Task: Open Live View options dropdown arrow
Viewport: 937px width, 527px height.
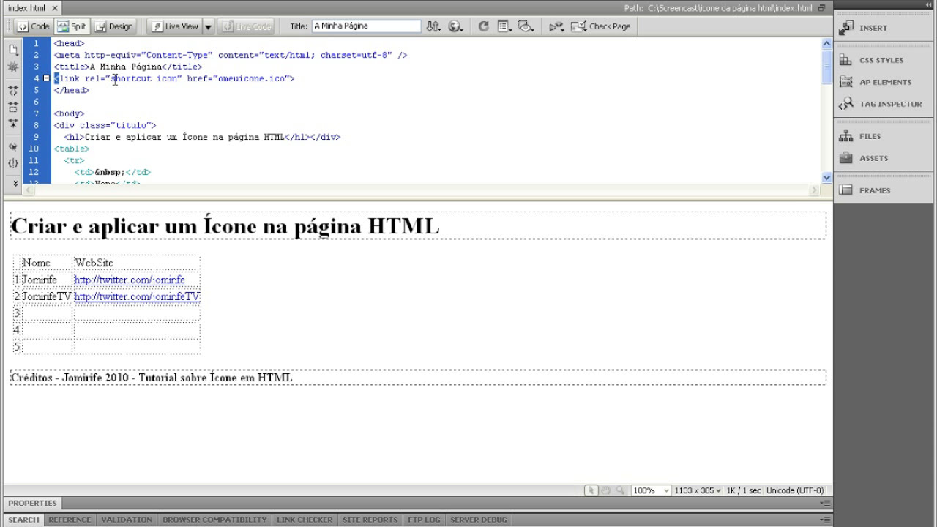Action: click(x=208, y=26)
